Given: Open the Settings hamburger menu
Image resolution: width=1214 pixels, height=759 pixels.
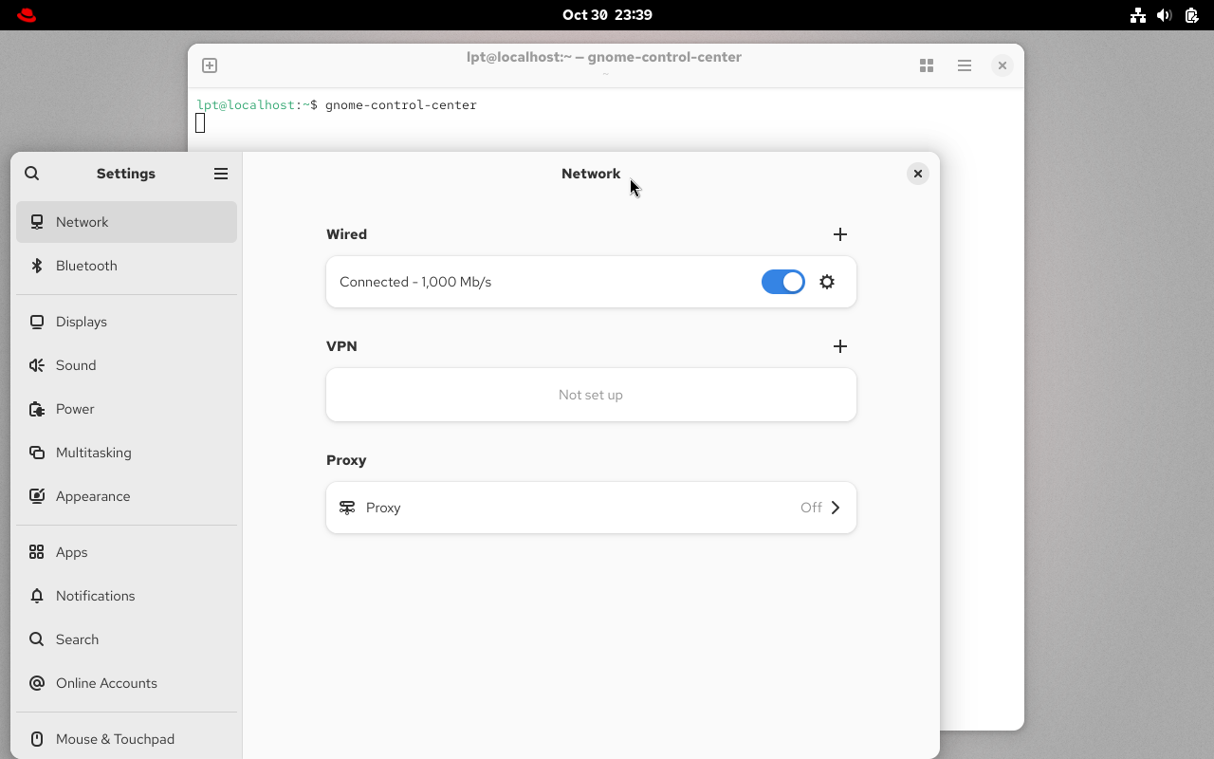Looking at the screenshot, I should [x=221, y=174].
